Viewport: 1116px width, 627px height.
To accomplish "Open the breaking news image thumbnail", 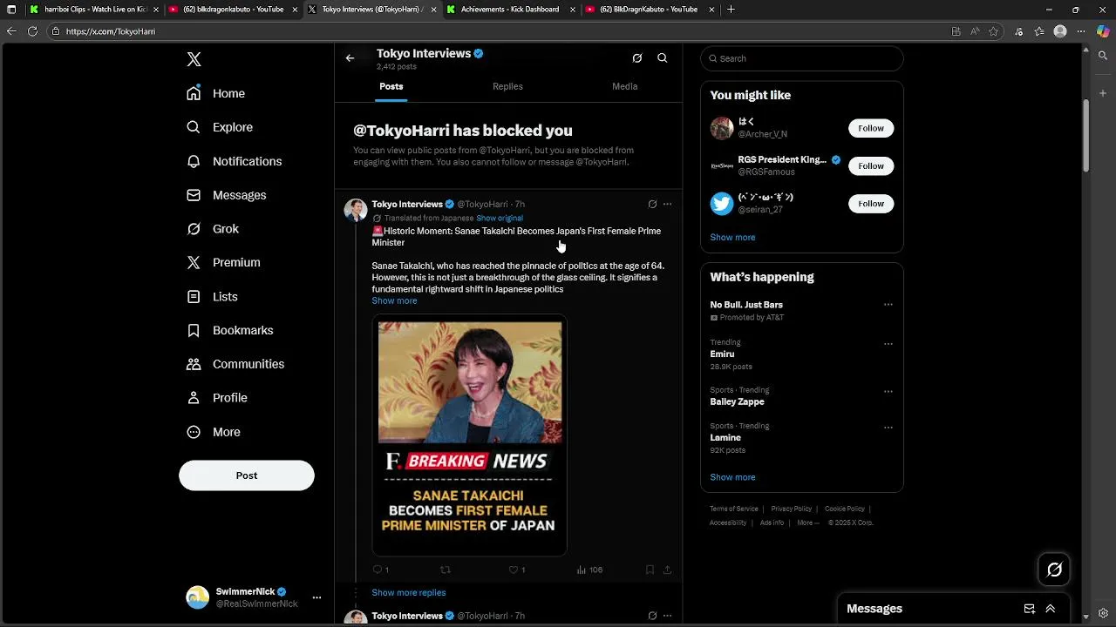I will 469,435.
